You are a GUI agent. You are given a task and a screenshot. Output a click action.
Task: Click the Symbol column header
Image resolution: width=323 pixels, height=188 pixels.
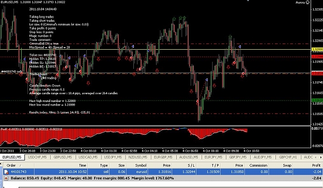coord(141,165)
